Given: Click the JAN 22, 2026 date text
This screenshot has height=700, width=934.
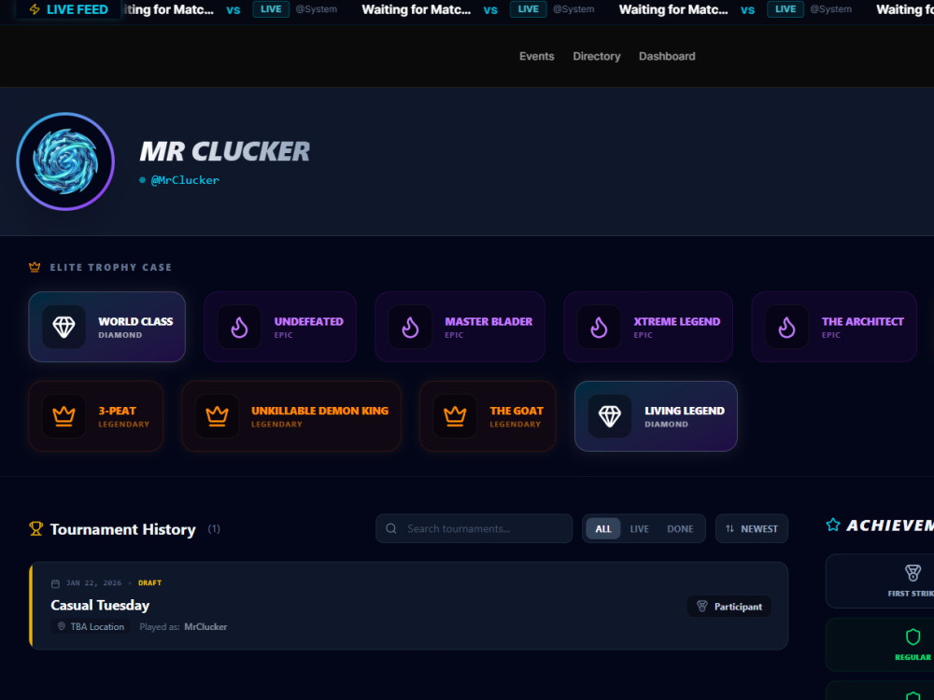Looking at the screenshot, I should 93,582.
